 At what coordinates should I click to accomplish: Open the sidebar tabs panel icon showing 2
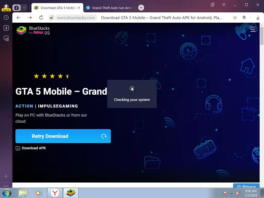coord(6,28)
